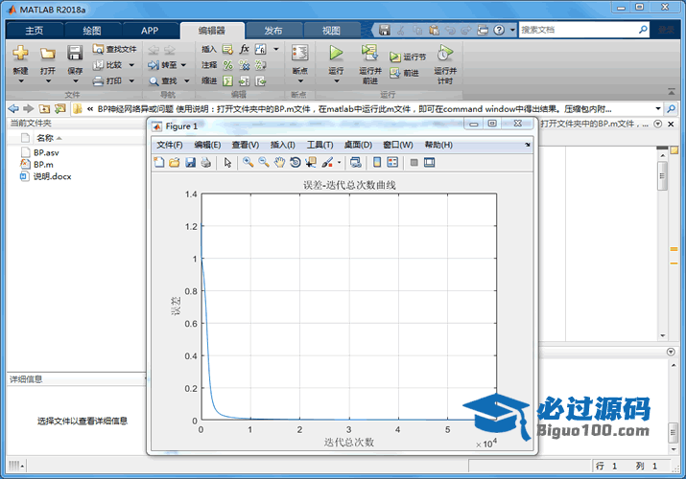Open the 插入(I) menu in Figure 1
The image size is (686, 479).
point(283,145)
